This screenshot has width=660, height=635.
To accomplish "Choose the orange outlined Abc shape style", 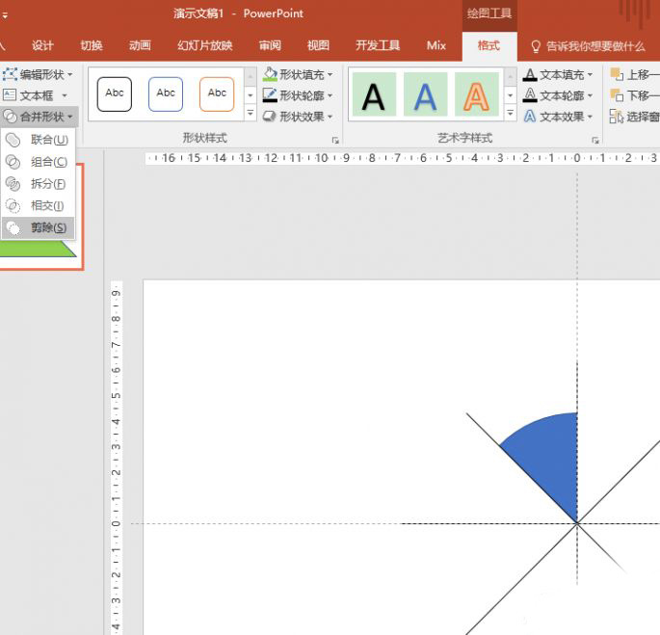I will [x=217, y=93].
